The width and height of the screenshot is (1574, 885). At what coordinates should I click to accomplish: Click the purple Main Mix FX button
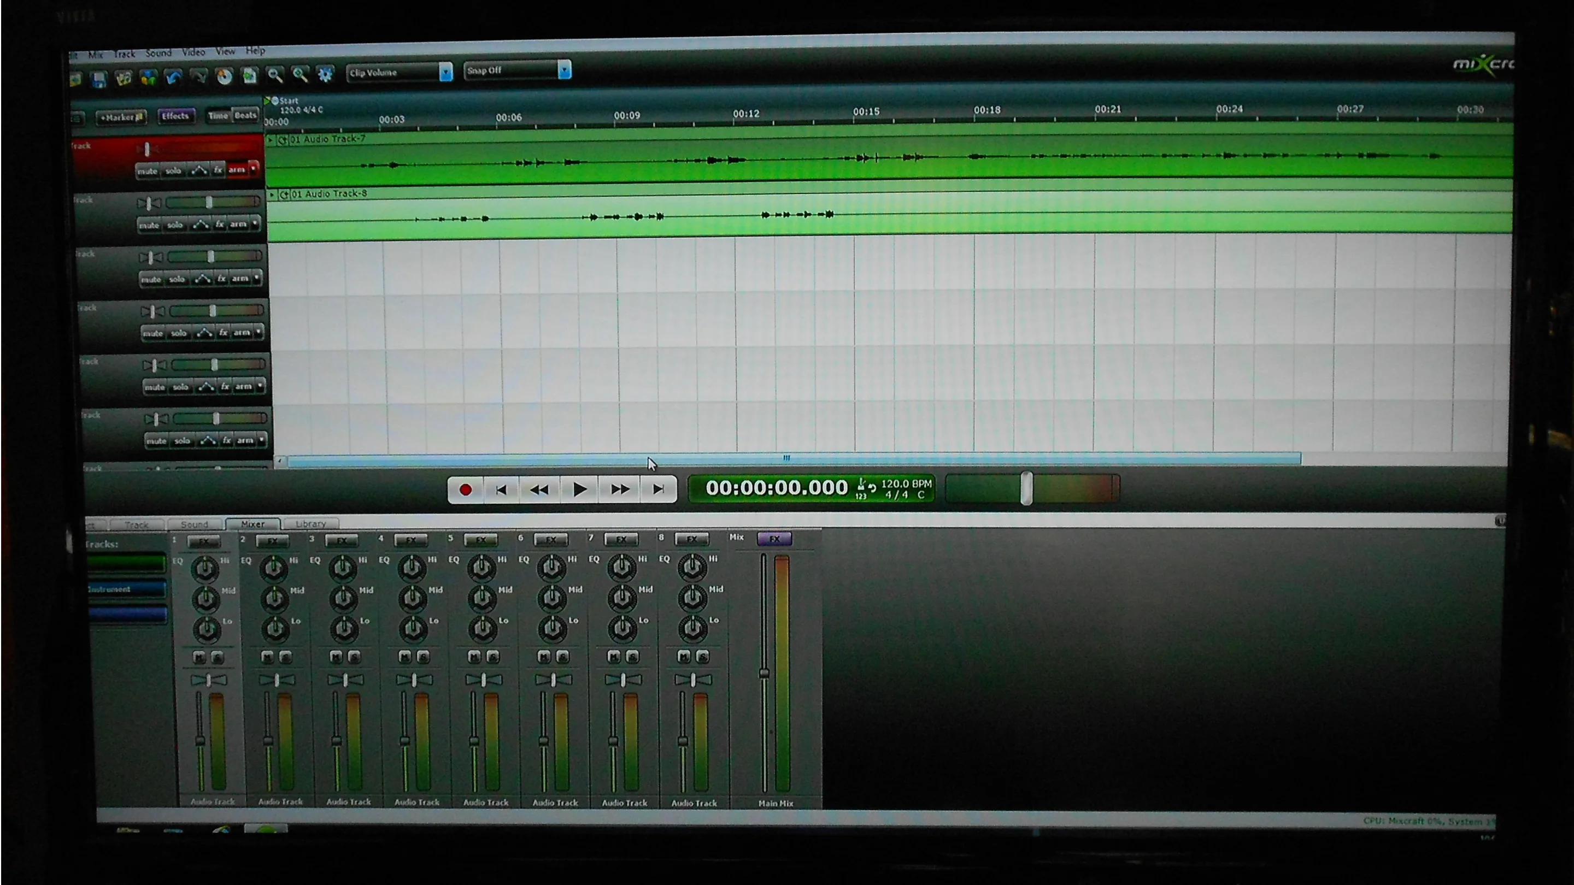coord(775,539)
